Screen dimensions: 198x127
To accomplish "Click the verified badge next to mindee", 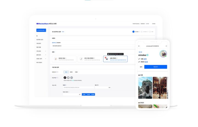I will click(147, 55).
